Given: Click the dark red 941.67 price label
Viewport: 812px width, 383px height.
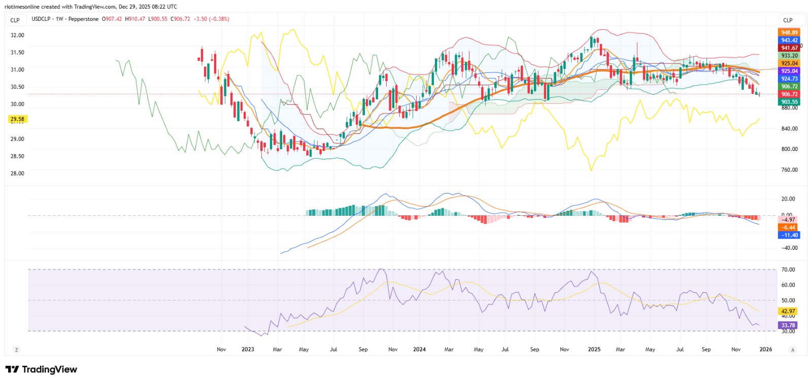Looking at the screenshot, I should pos(789,48).
